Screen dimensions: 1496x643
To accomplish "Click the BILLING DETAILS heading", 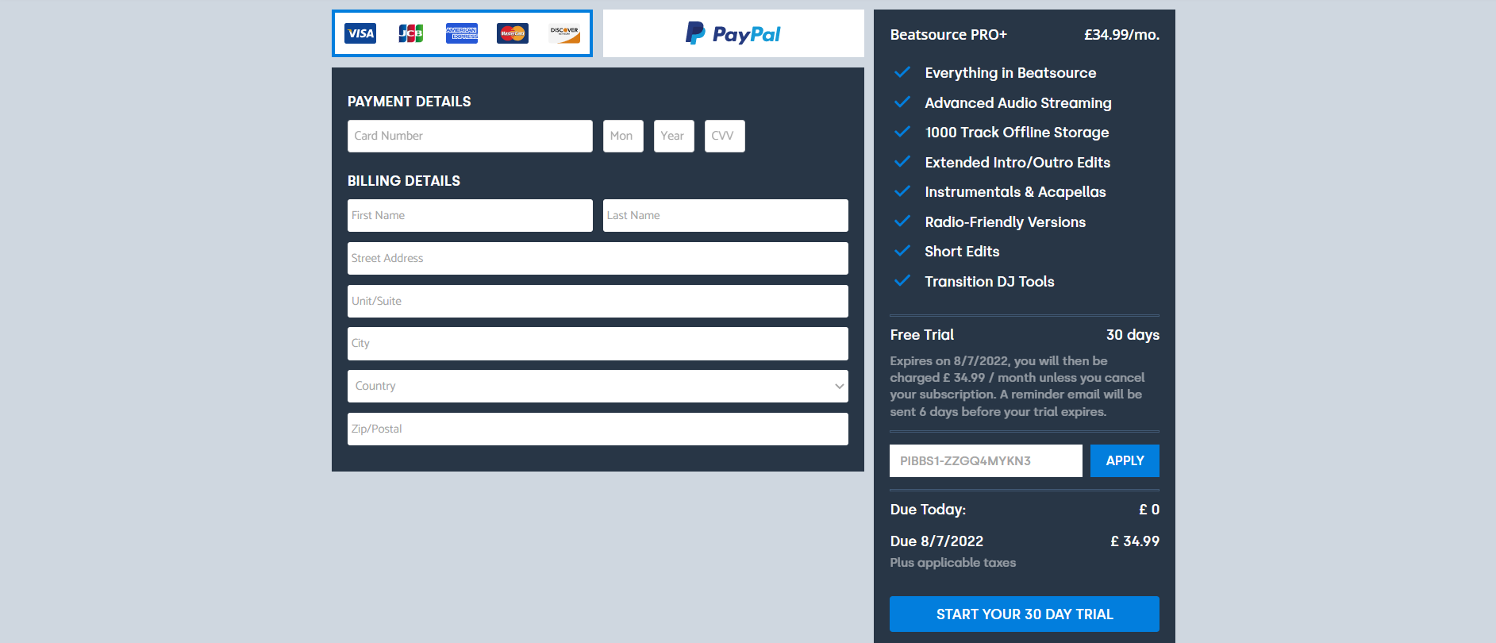I will pyautogui.click(x=404, y=181).
